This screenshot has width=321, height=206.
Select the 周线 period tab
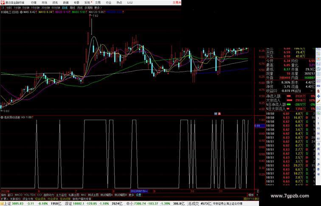pos(72,8)
